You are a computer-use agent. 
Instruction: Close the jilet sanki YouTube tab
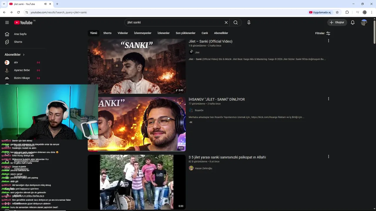[50, 4]
